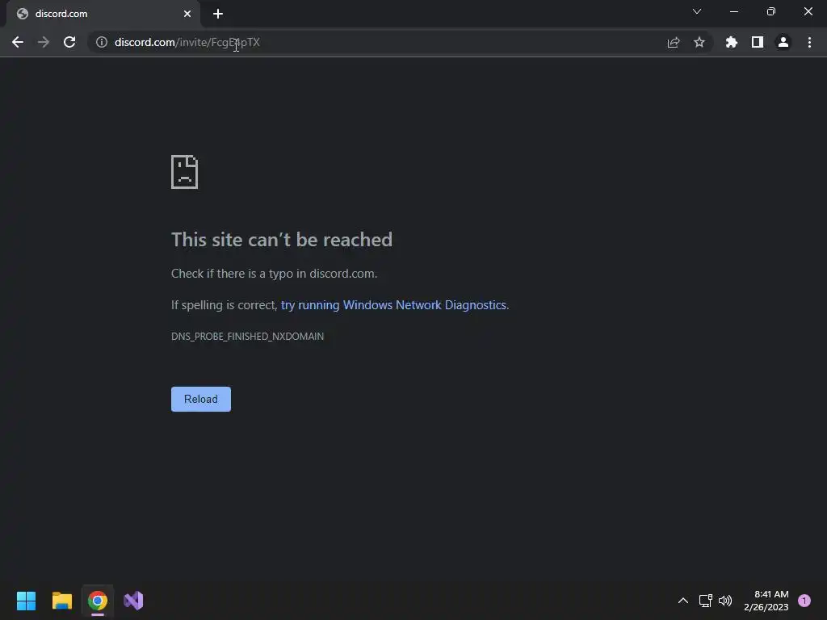Screen dimensions: 827x620
Task: Close the discord.com tab
Action: click(187, 14)
